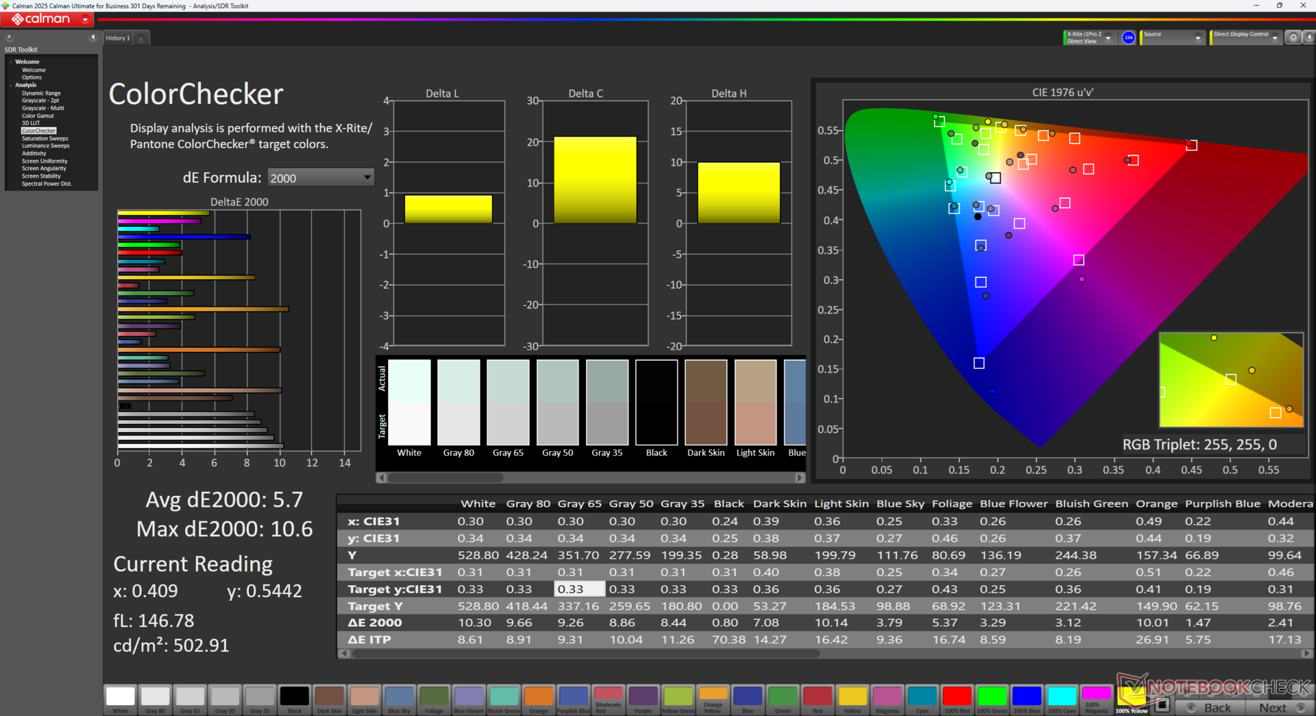This screenshot has height=716, width=1316.
Task: Select the Moderate Red patch button
Action: 609,700
